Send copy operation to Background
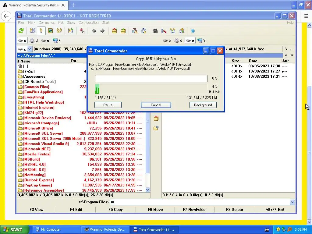Screen dimensions: 312x234 click(x=203, y=105)
